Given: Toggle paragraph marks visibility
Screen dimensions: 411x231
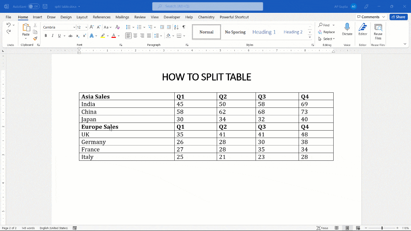Looking at the screenshot, I should (184, 27).
